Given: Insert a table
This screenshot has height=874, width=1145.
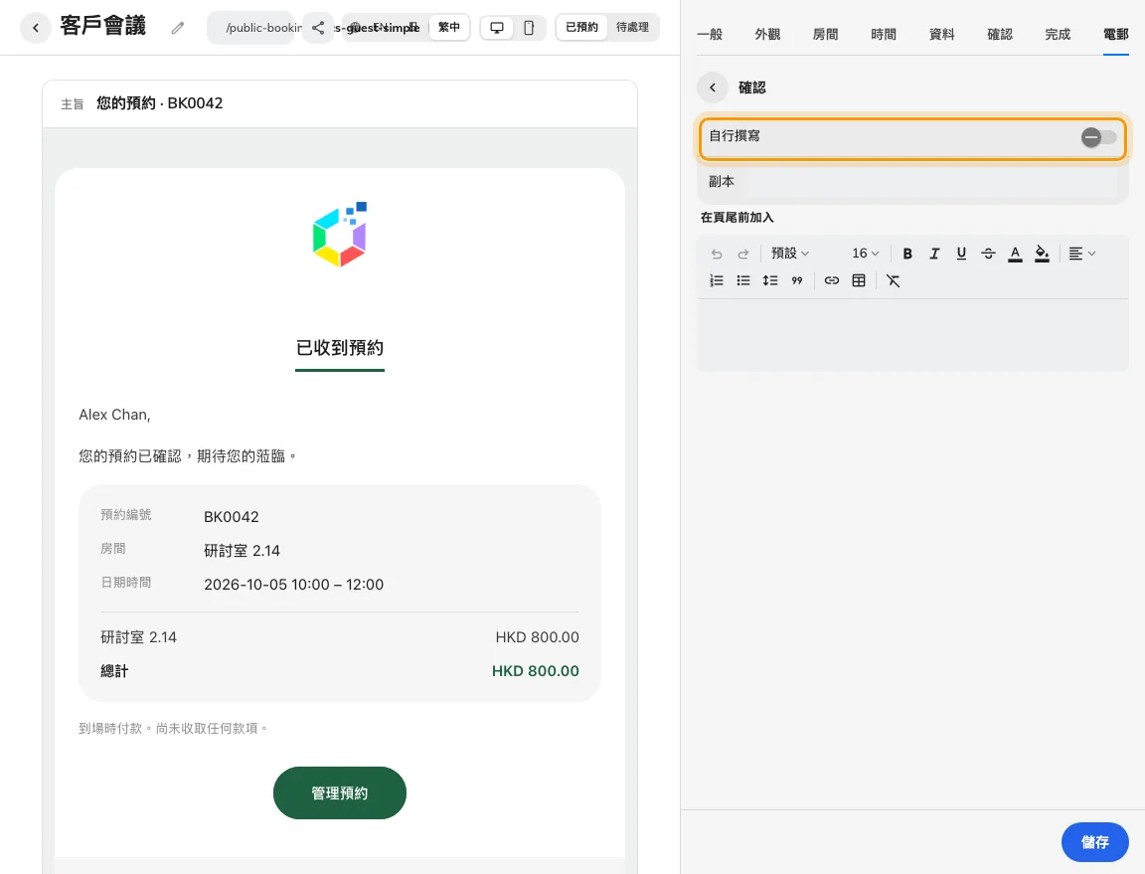Looking at the screenshot, I should 859,280.
